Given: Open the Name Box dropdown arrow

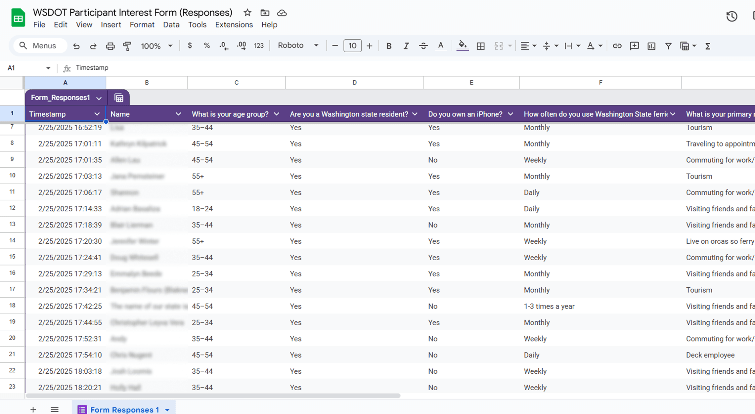Looking at the screenshot, I should (x=48, y=68).
